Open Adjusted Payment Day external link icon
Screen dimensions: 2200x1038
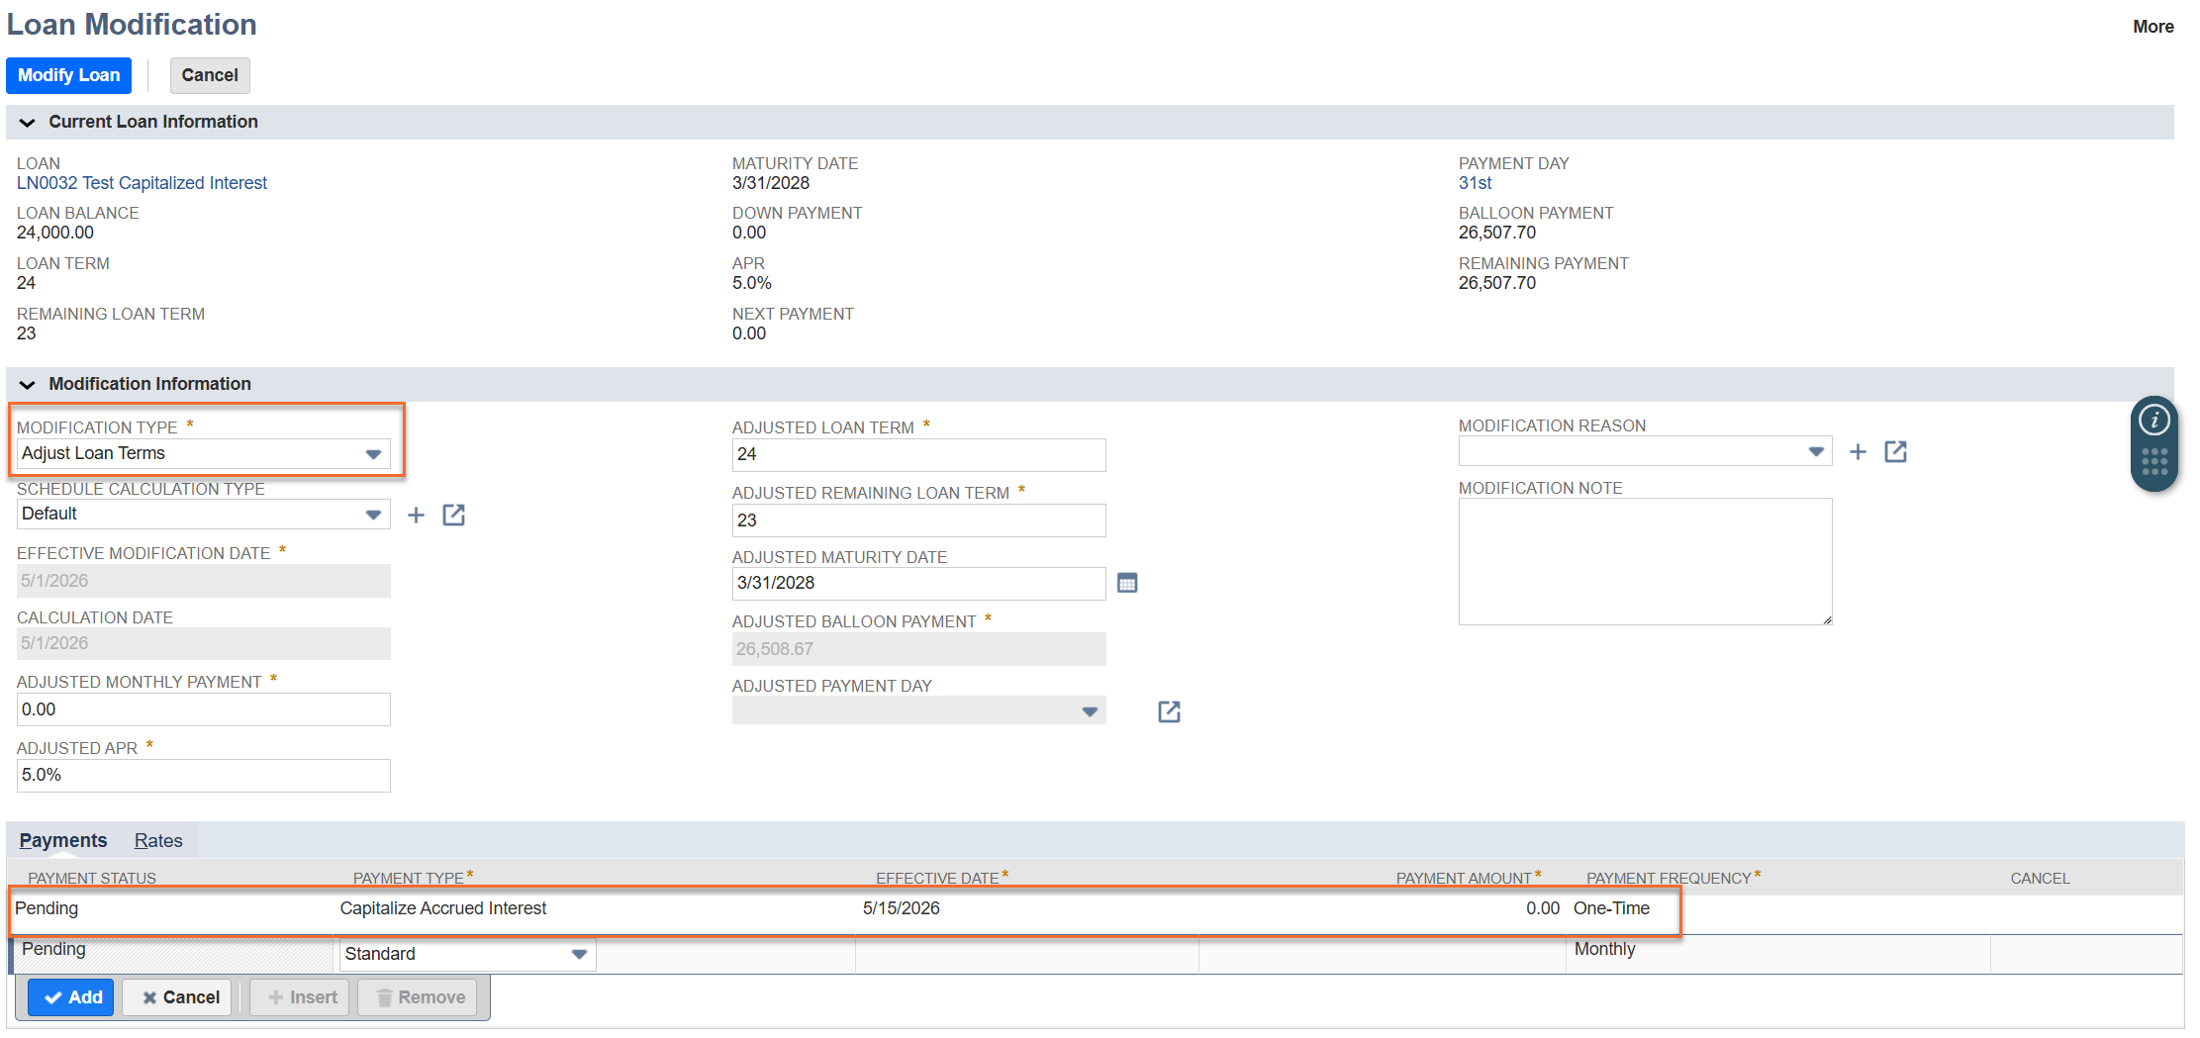pos(1169,711)
